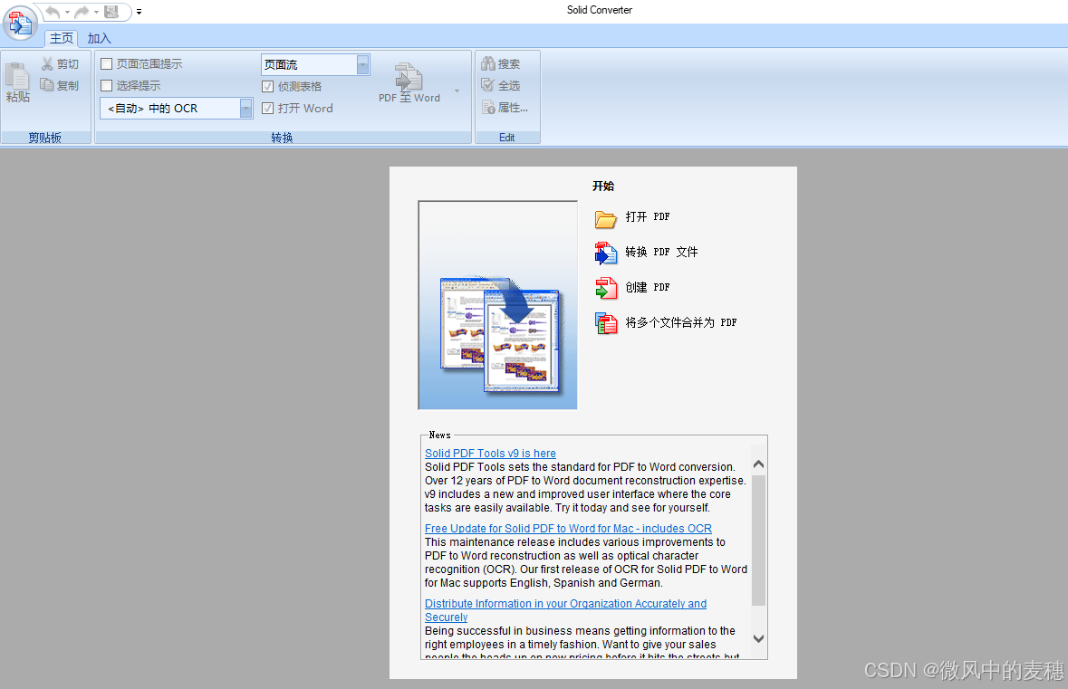The height and width of the screenshot is (689, 1068).
Task: Click the Save icon in quick access toolbar
Action: point(111,12)
